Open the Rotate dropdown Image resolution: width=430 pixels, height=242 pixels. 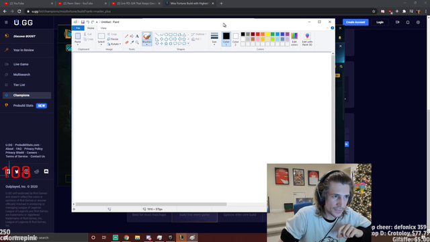pyautogui.click(x=114, y=44)
